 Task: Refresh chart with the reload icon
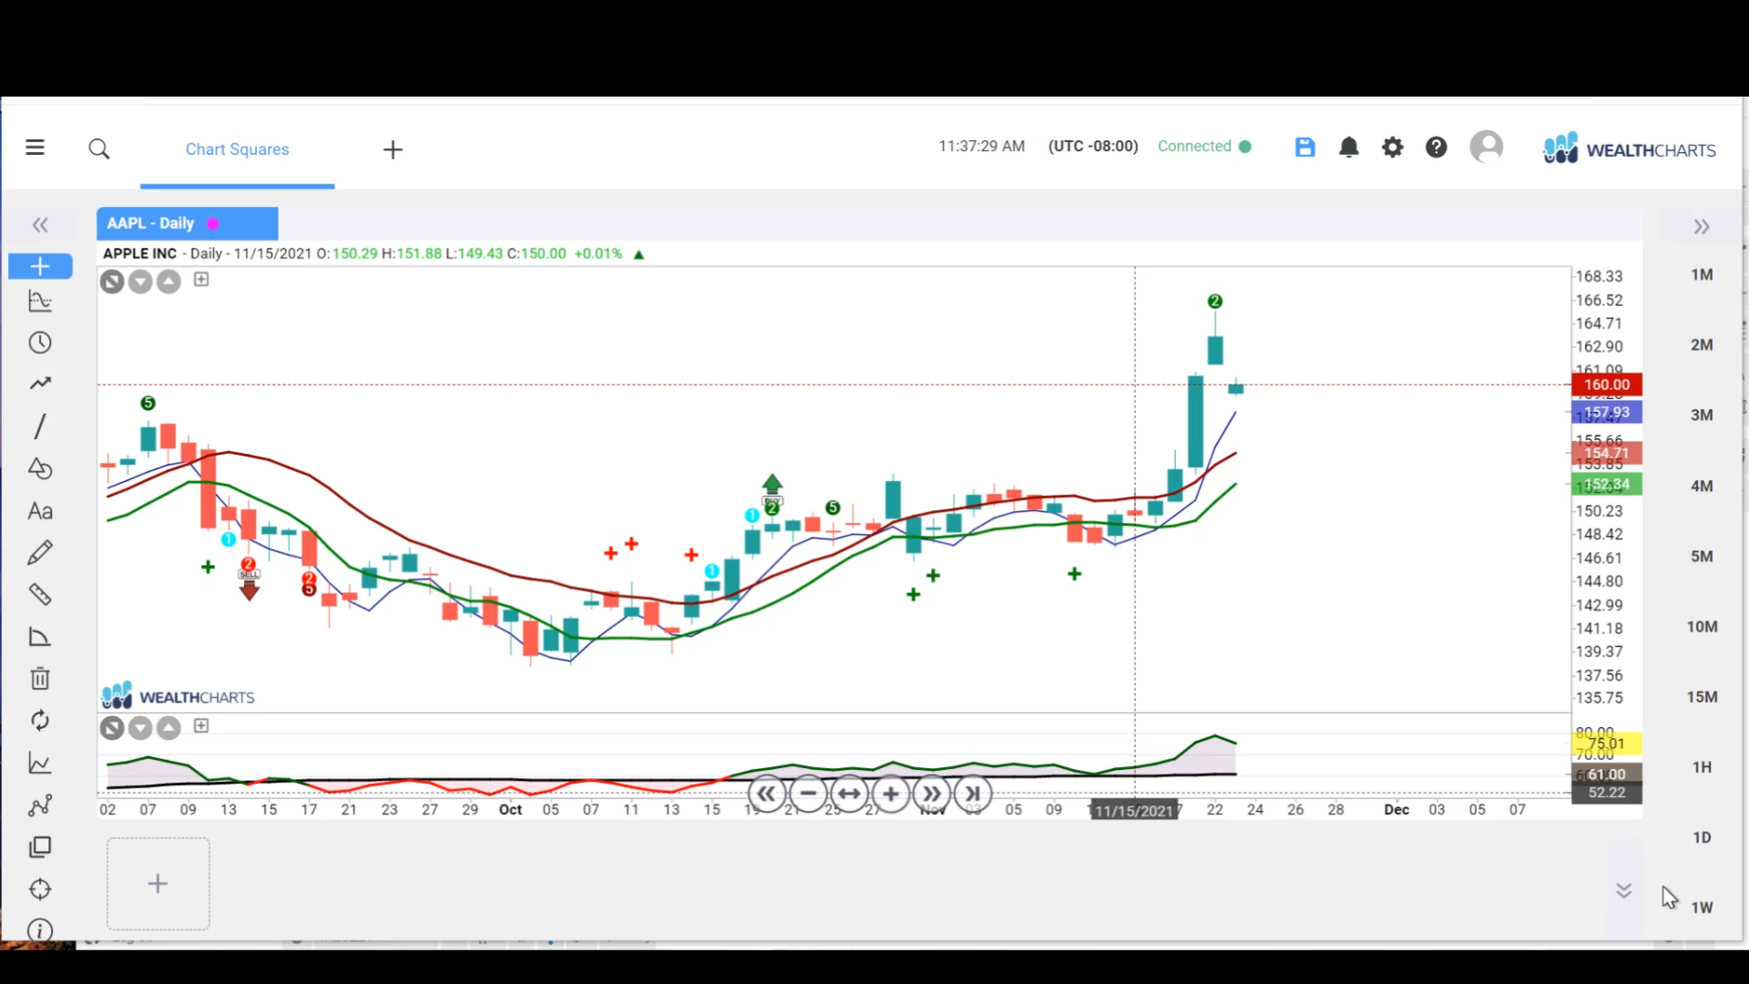[40, 721]
